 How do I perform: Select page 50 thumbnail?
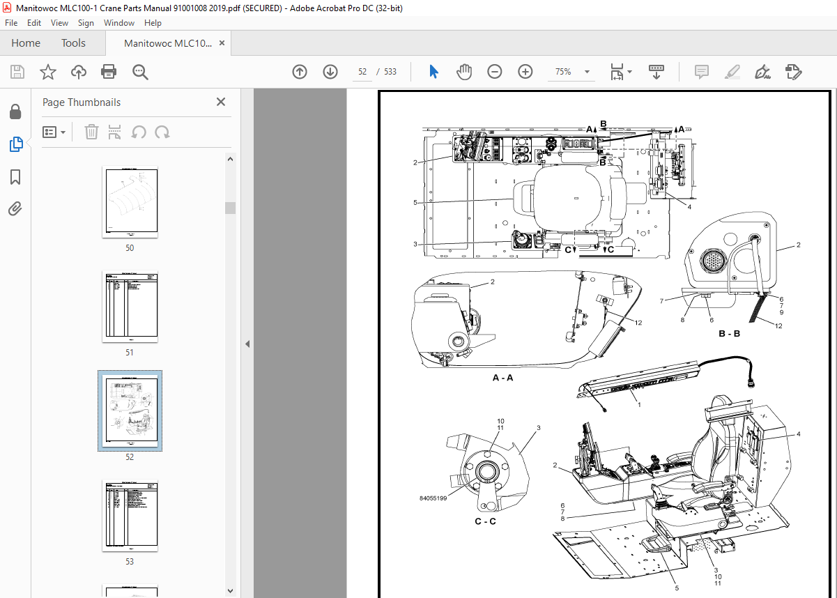[x=130, y=202]
